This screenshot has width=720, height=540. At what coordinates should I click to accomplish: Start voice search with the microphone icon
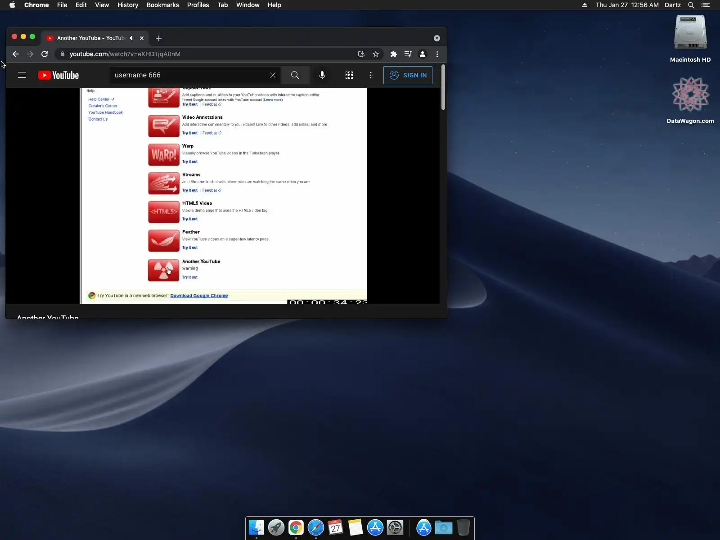point(322,75)
